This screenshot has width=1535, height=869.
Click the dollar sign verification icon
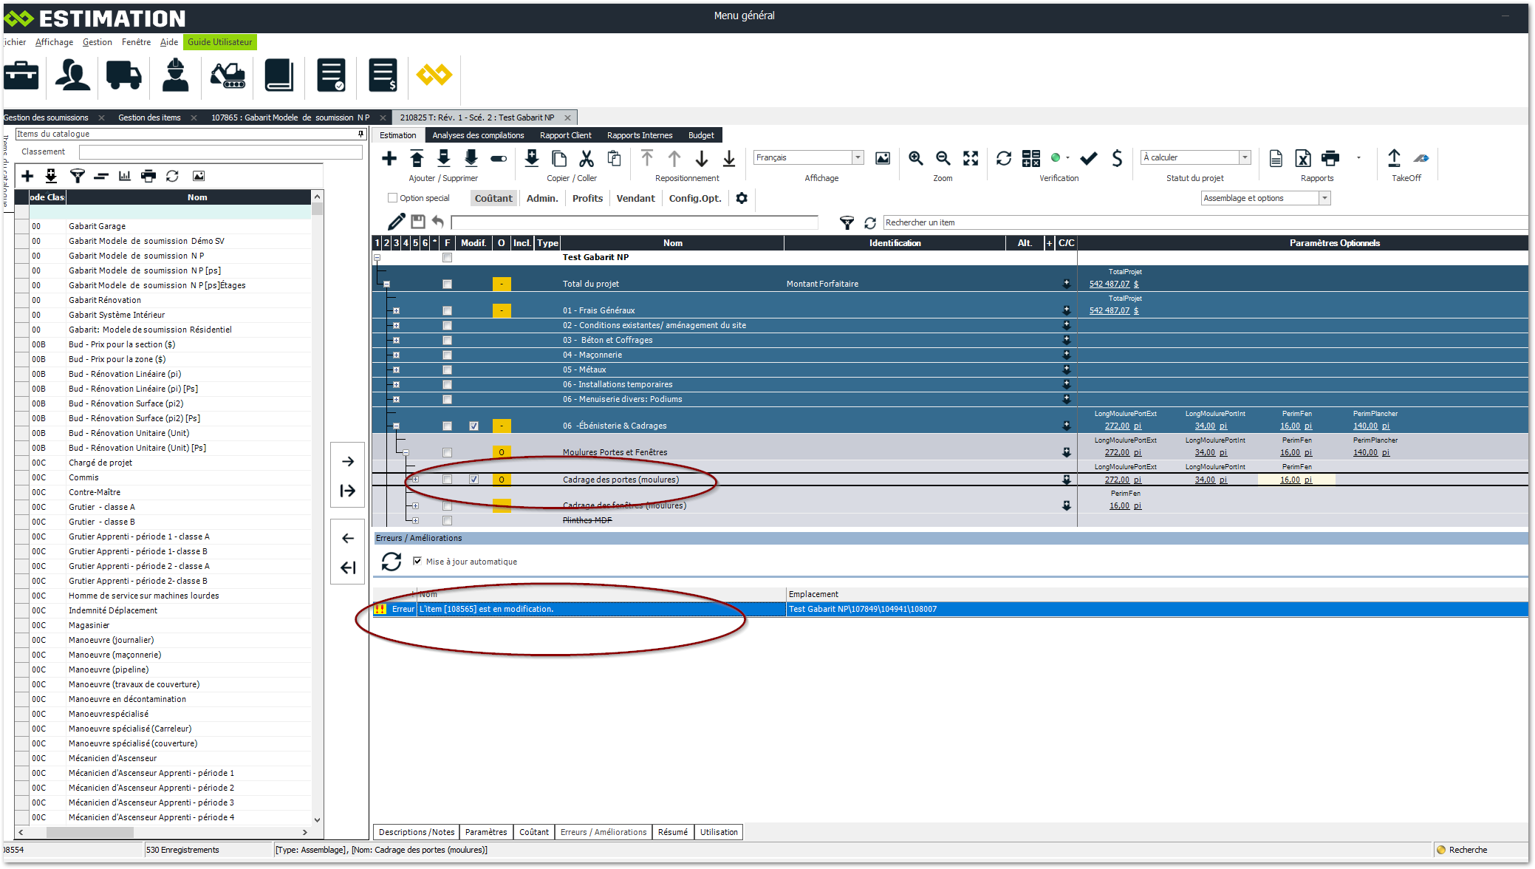(1117, 158)
